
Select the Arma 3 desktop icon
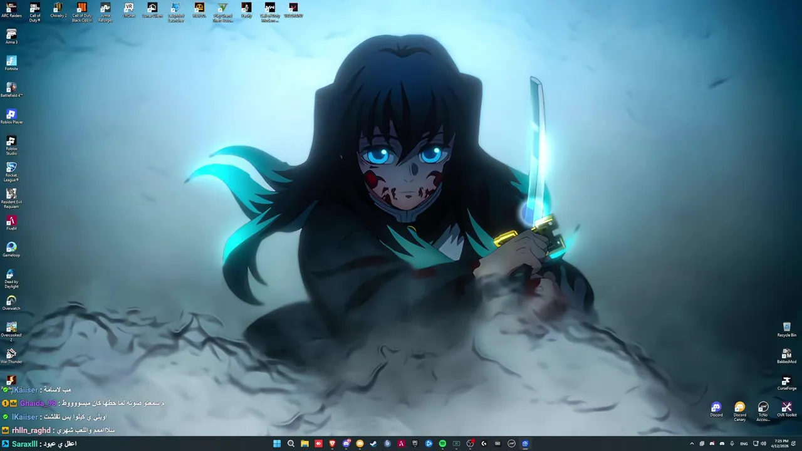tap(11, 36)
